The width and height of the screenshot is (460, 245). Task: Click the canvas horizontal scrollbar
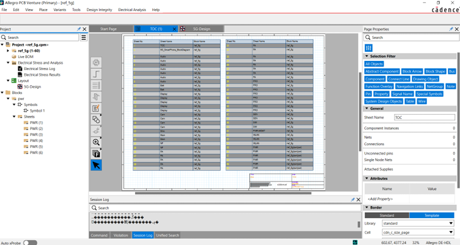pos(223,193)
